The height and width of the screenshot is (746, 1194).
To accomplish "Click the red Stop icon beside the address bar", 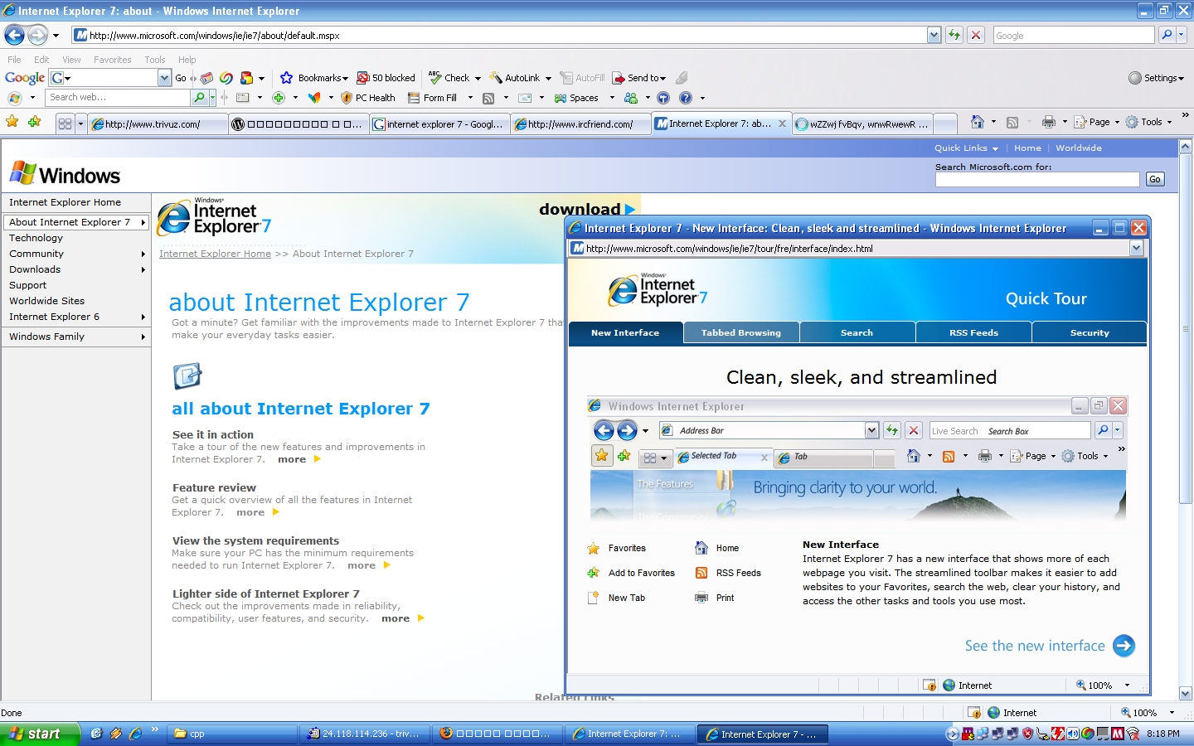I will (x=976, y=35).
